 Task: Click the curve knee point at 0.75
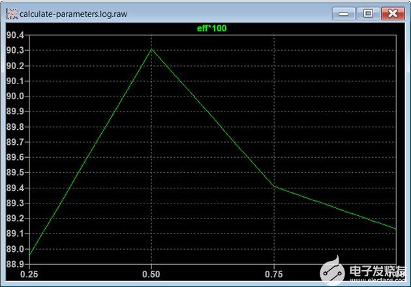coord(273,187)
